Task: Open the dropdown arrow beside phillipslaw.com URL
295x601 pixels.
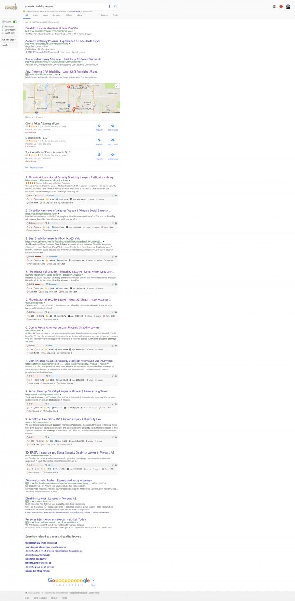Action: 69,180
